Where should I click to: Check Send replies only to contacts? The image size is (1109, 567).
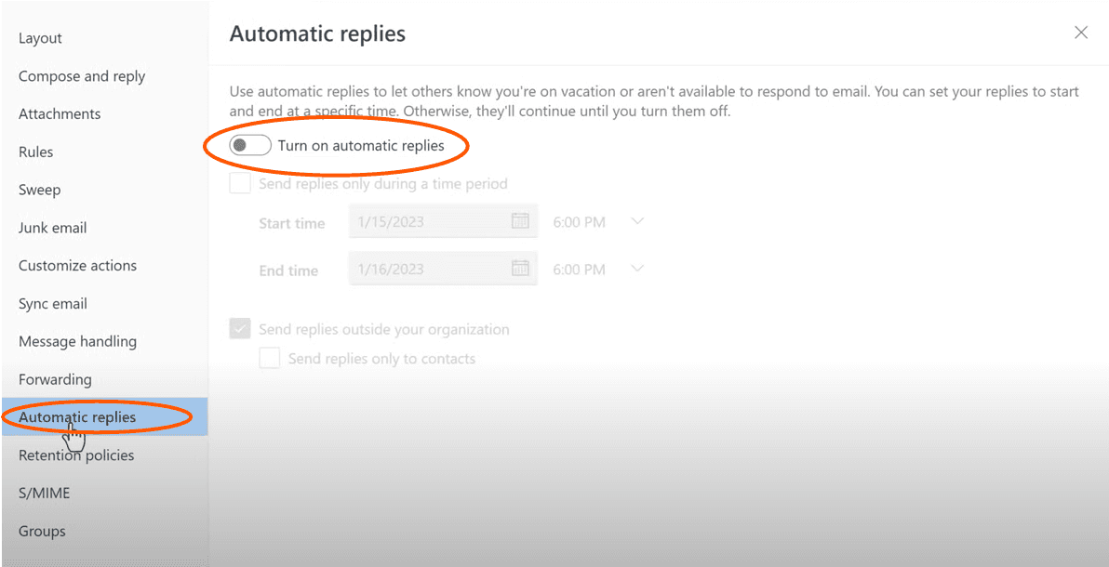tap(269, 358)
